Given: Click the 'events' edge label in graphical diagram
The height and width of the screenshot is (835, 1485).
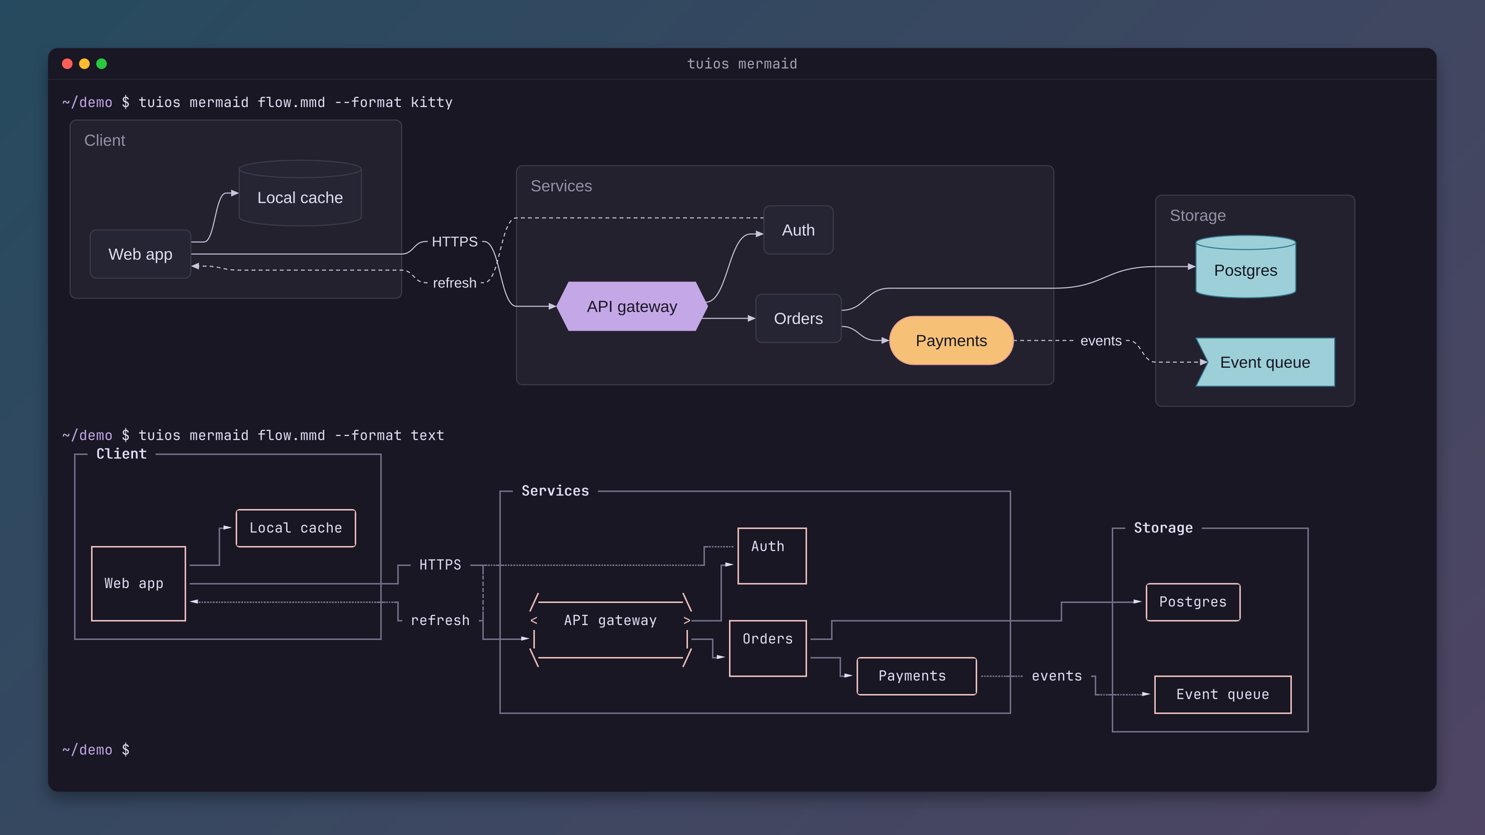Looking at the screenshot, I should pyautogui.click(x=1101, y=341).
